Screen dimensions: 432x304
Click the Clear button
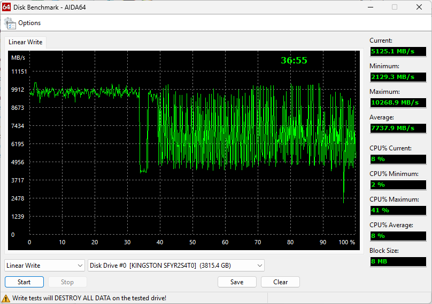pyautogui.click(x=280, y=282)
